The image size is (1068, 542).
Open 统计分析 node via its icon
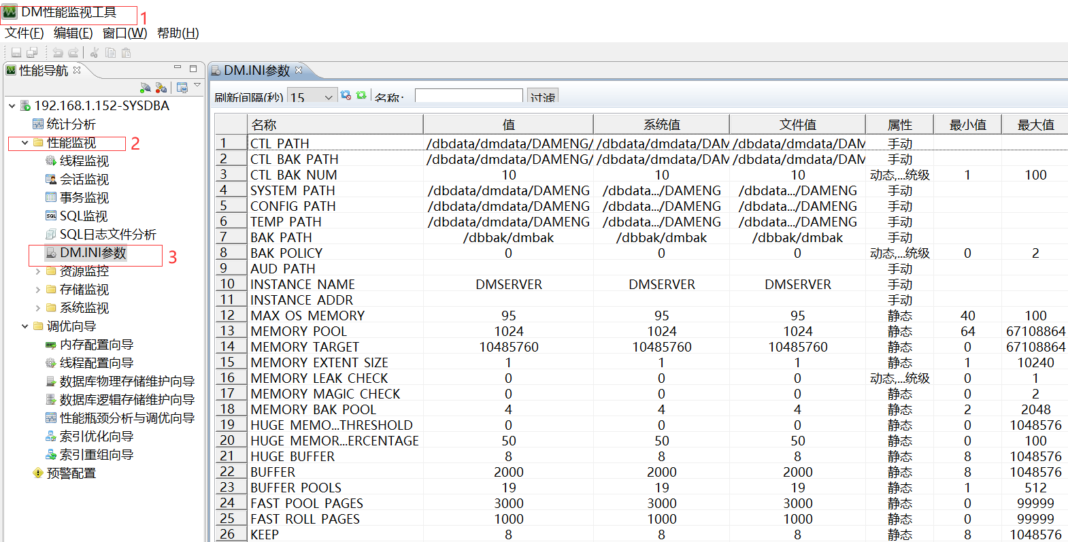38,124
